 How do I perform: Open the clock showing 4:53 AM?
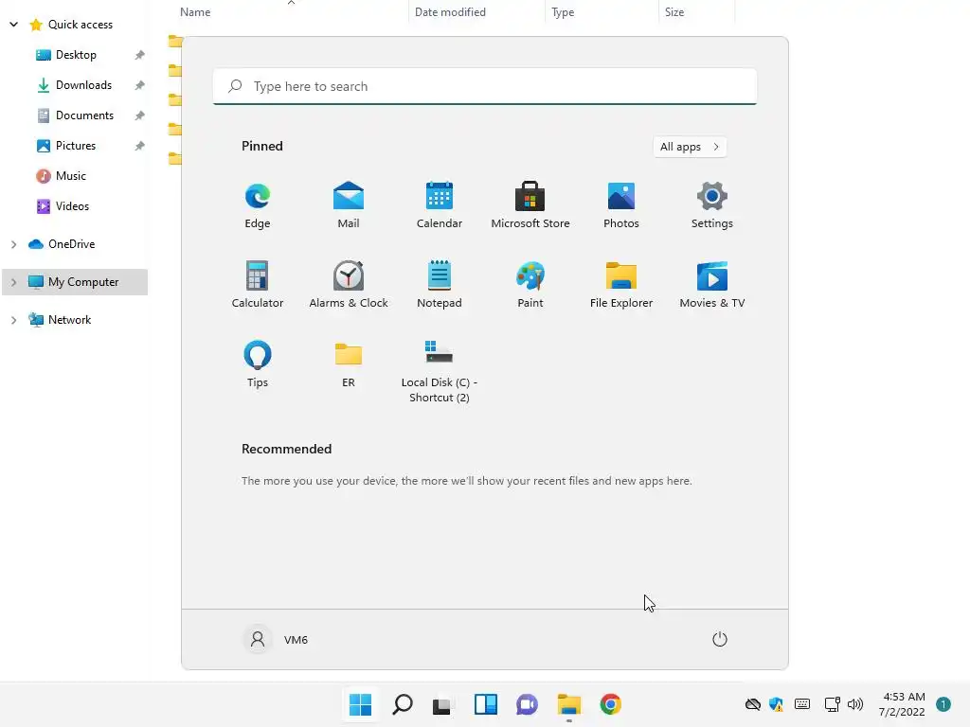(902, 704)
